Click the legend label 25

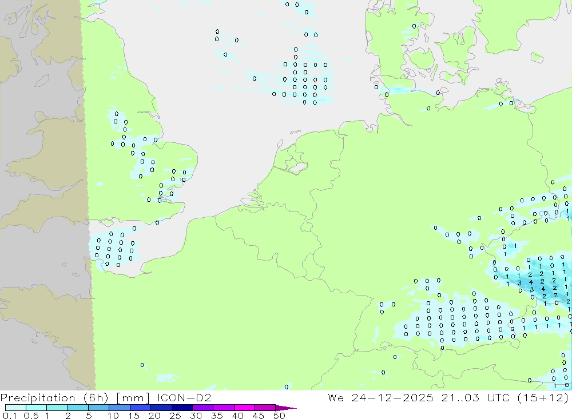click(x=175, y=416)
